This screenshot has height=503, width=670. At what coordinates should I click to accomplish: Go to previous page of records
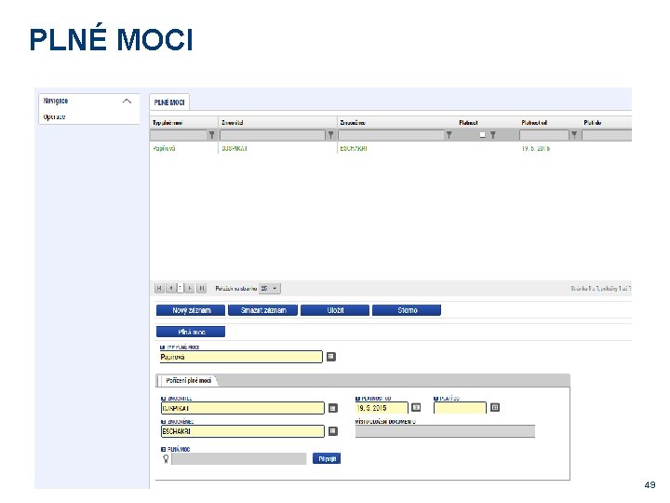coord(170,288)
